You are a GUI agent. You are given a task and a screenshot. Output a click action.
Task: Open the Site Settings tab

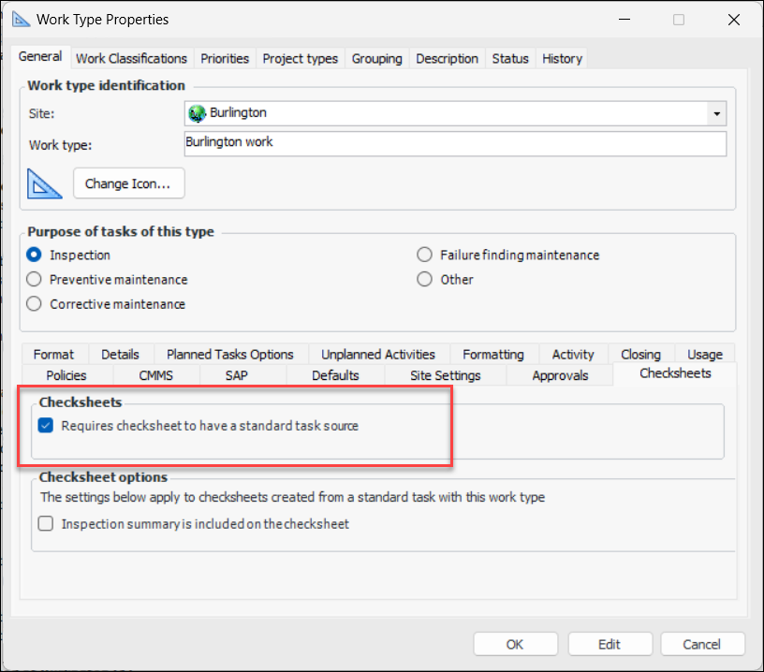(x=446, y=375)
